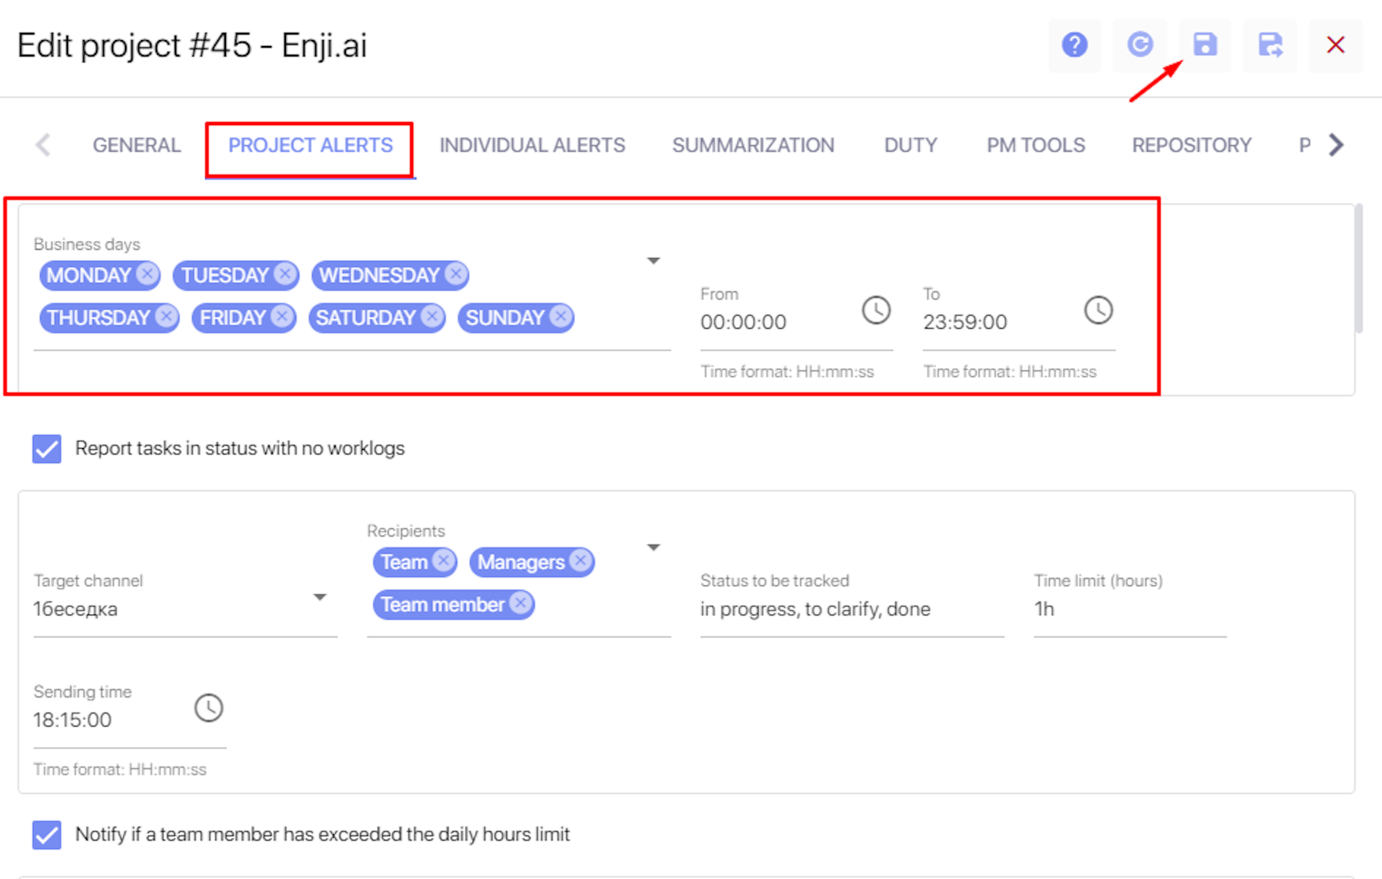The width and height of the screenshot is (1382, 879).
Task: Click the SATURDAY chip label
Action: pos(366,317)
